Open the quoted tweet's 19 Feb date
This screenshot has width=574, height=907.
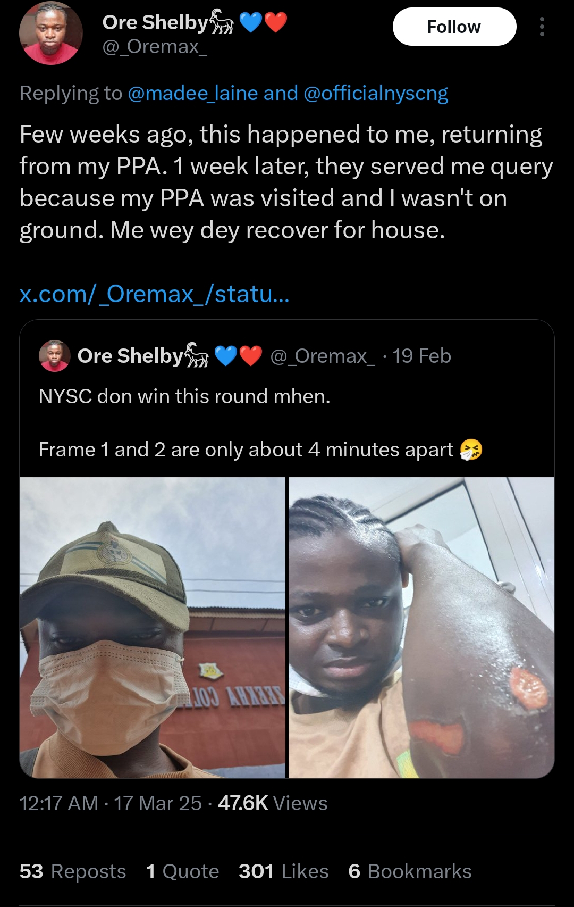point(421,356)
